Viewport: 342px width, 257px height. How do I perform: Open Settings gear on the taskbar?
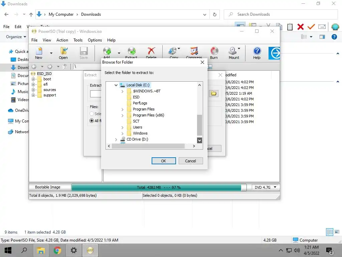coord(74,250)
